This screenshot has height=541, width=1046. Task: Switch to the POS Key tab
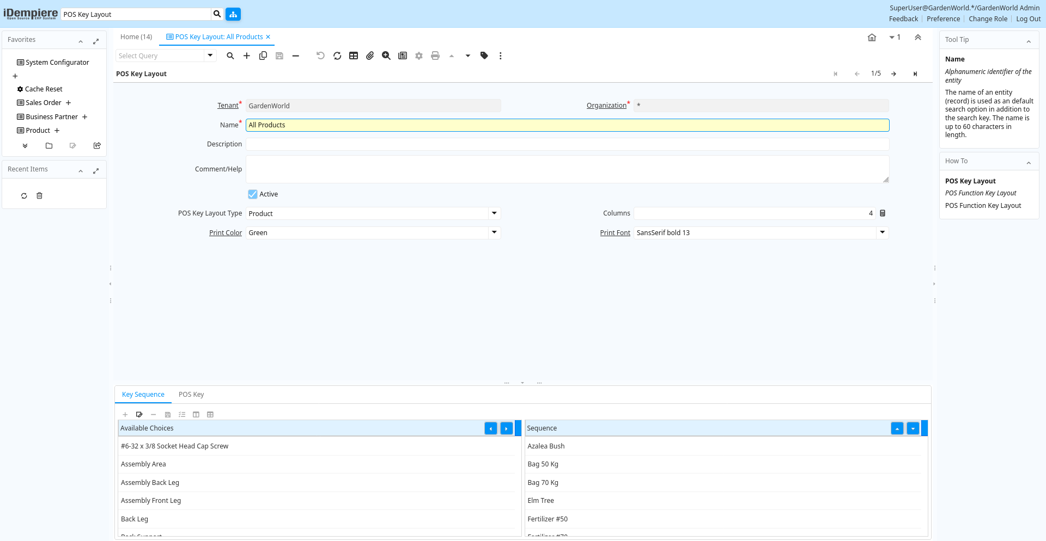click(191, 395)
